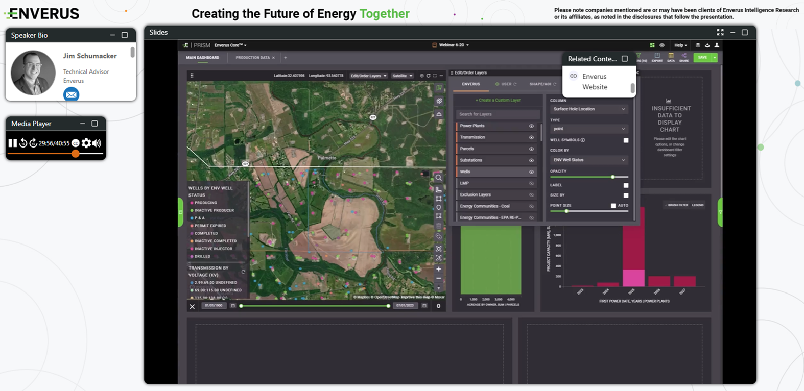
Task: Enable the Size By checkbox
Action: click(626, 195)
